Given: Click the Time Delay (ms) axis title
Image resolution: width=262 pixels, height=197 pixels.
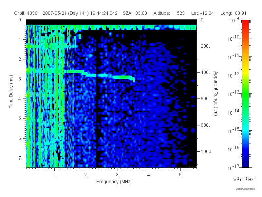Looking at the screenshot, I should click(x=11, y=92).
